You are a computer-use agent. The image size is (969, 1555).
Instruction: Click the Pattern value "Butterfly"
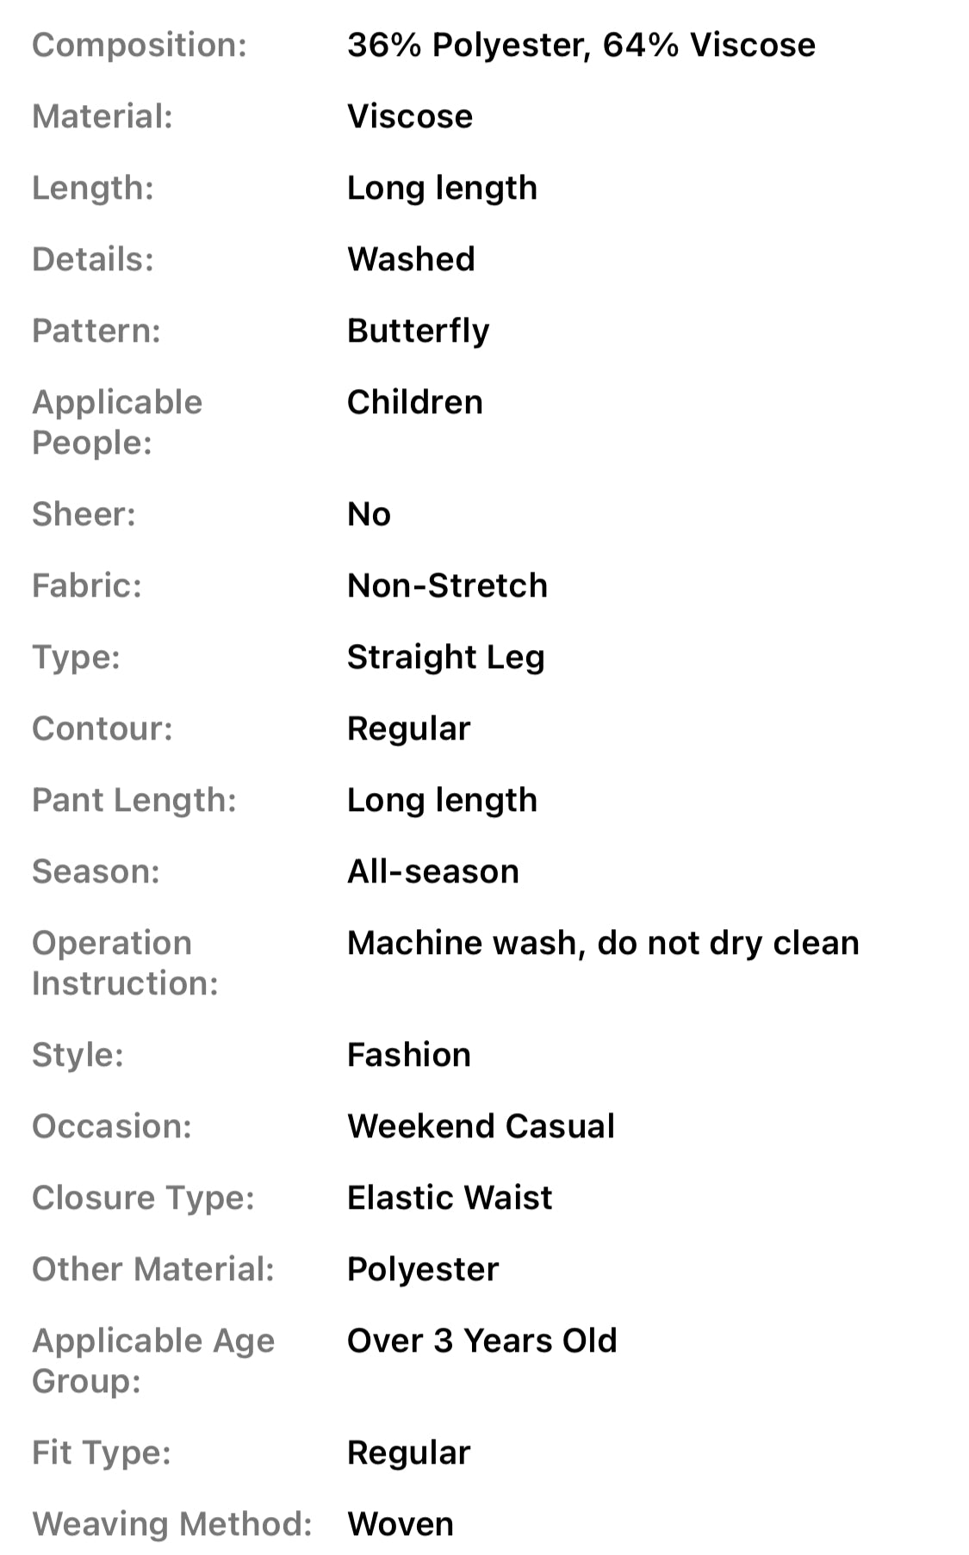tap(418, 331)
